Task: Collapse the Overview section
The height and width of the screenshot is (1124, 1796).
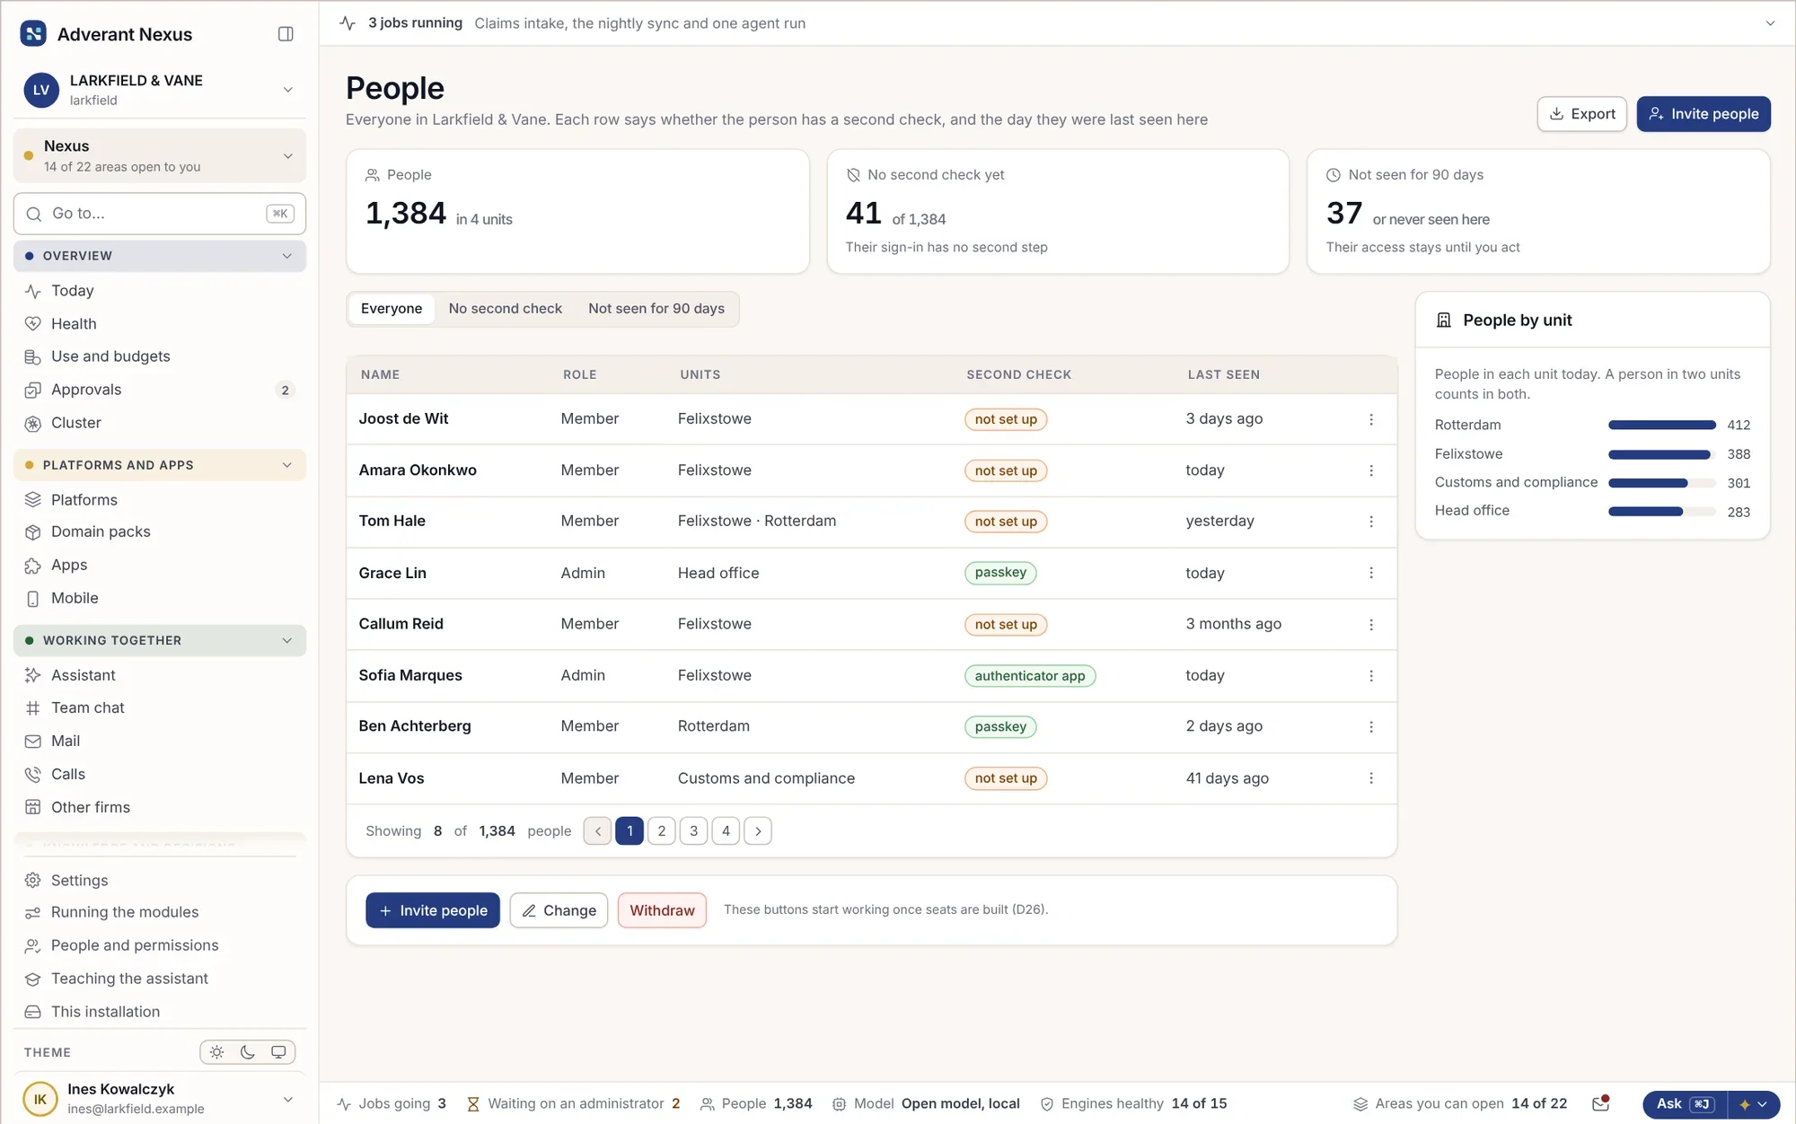Action: [x=160, y=256]
